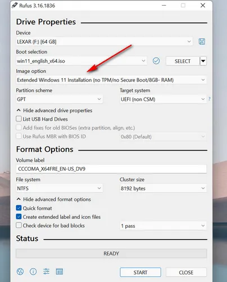This screenshot has height=282, width=227.
Task: Click the Drive Properties heading
Action: pyautogui.click(x=46, y=22)
